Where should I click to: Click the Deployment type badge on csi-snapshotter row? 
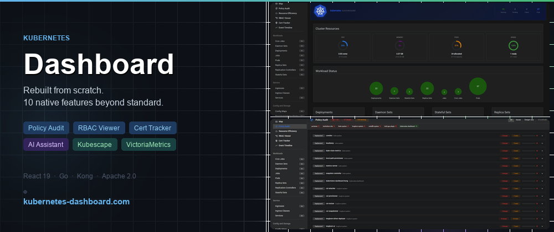[319, 211]
